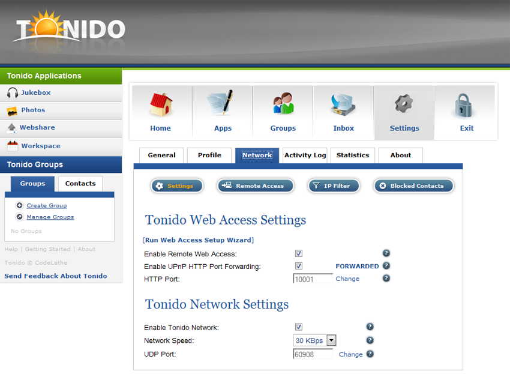Switch to the Activity Log tab
Viewport: 510px width, 374px height.
[x=305, y=155]
